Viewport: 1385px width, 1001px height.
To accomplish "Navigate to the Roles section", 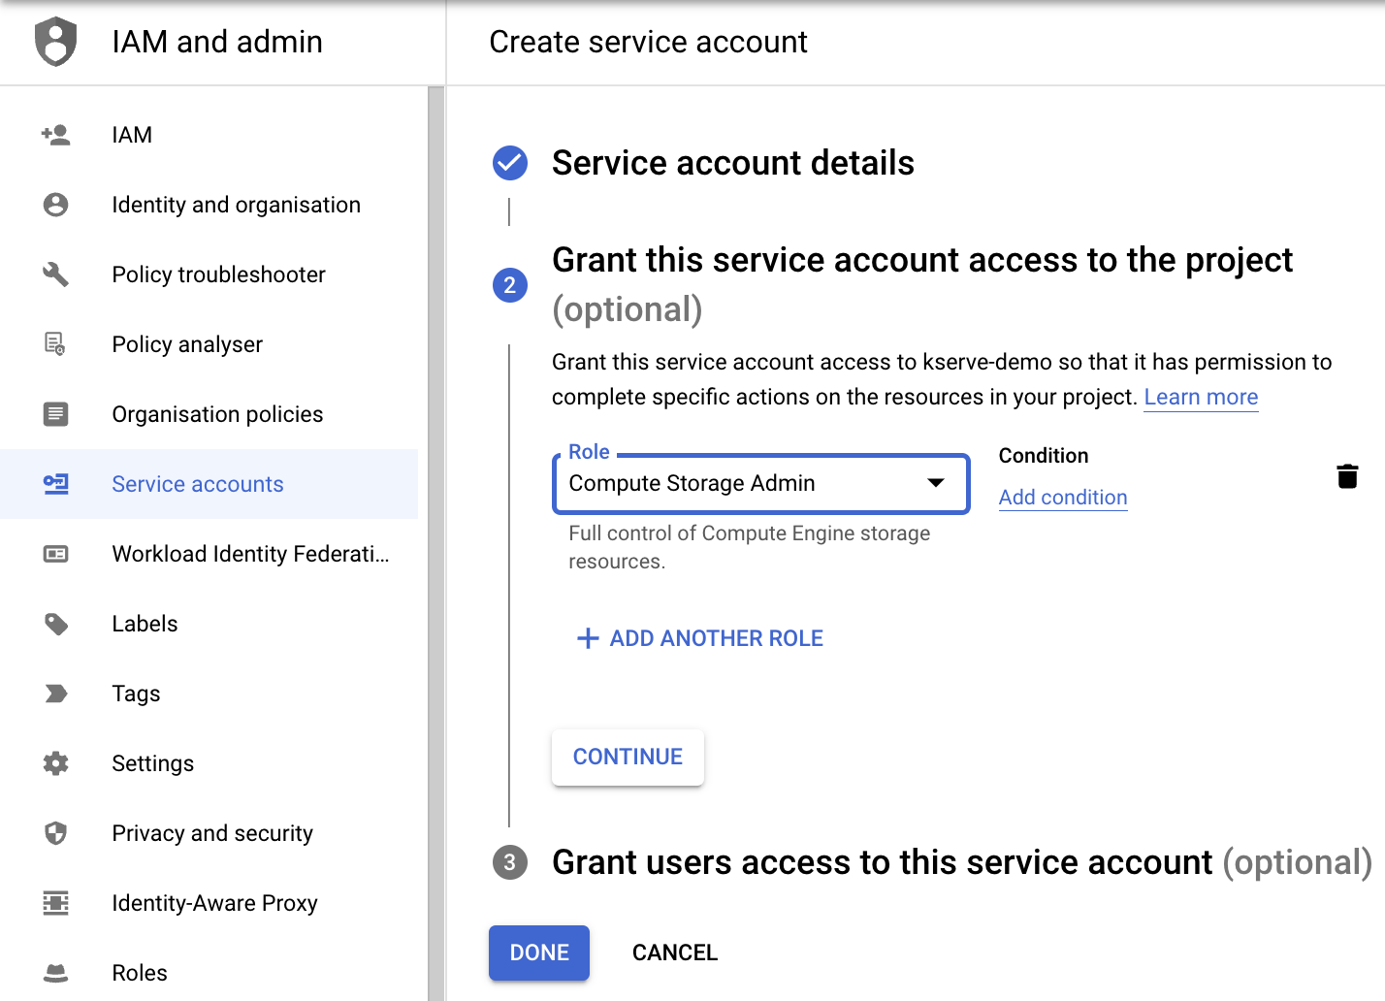I will coord(139,973).
